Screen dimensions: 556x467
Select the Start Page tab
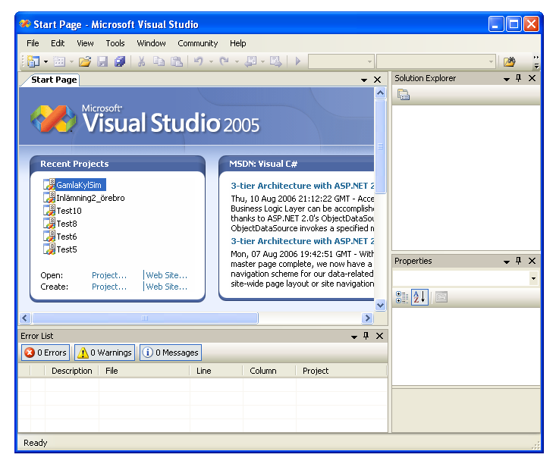tap(54, 80)
